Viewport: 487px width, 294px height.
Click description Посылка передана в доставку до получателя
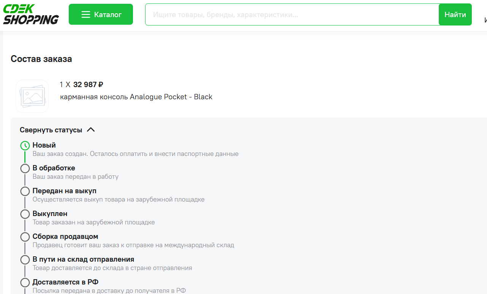click(x=109, y=291)
